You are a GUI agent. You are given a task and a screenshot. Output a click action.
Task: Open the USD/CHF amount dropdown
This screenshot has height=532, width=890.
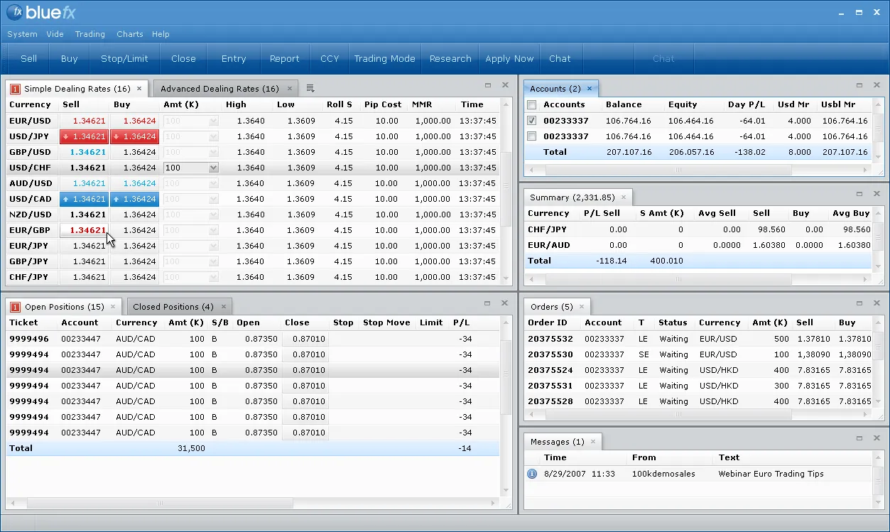pos(213,168)
